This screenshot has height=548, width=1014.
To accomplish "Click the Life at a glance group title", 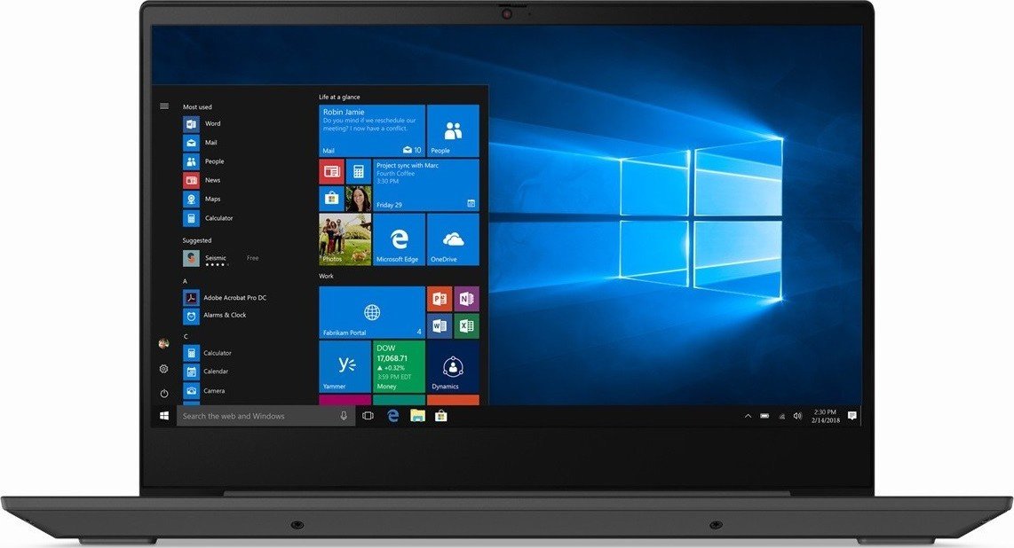I will click(339, 97).
